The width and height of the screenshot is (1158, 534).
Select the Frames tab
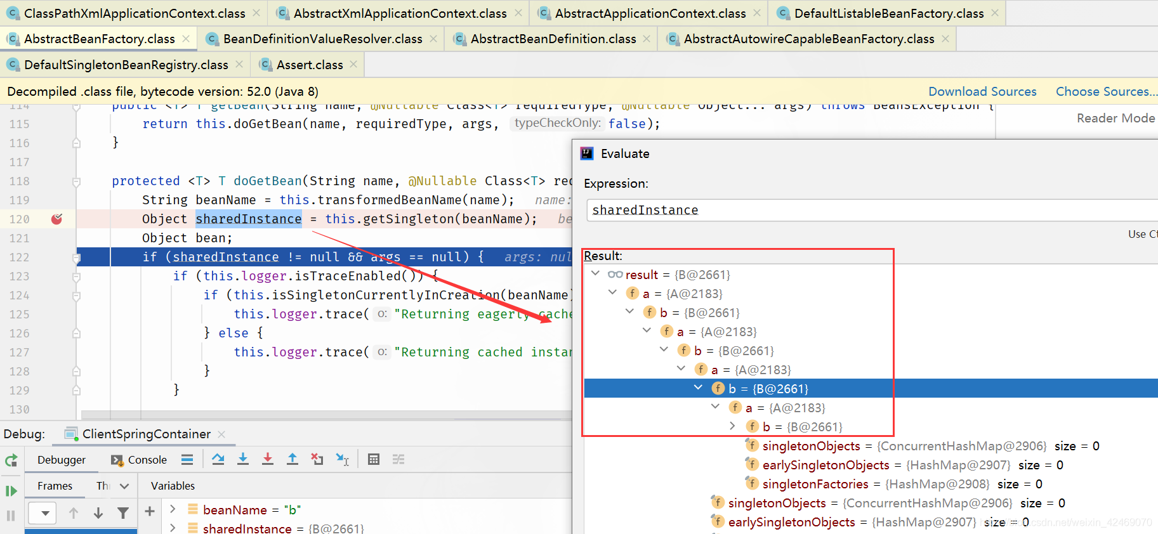pyautogui.click(x=55, y=486)
